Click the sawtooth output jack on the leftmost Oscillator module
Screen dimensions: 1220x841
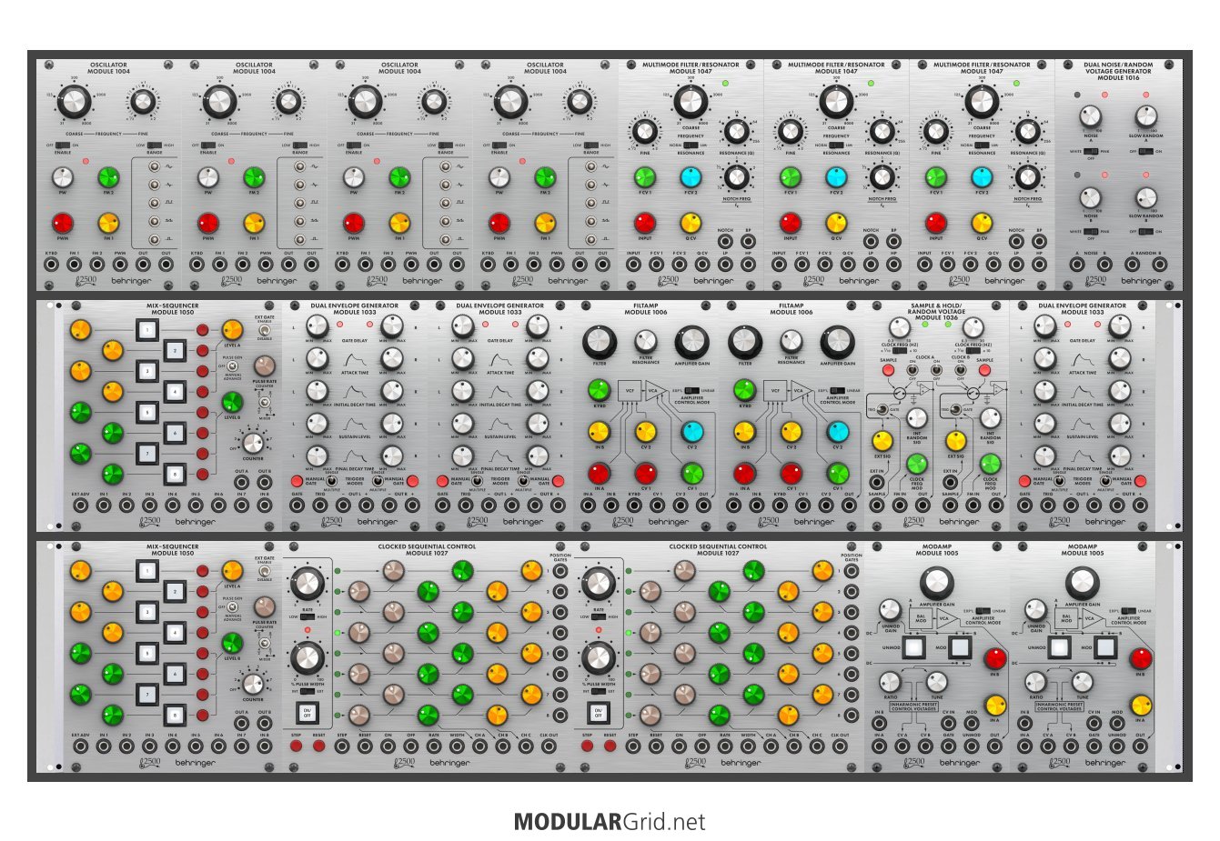154,221
